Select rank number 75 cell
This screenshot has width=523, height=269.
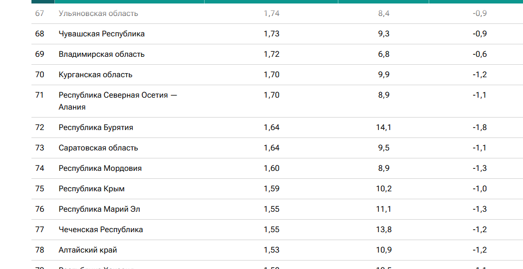click(x=40, y=189)
